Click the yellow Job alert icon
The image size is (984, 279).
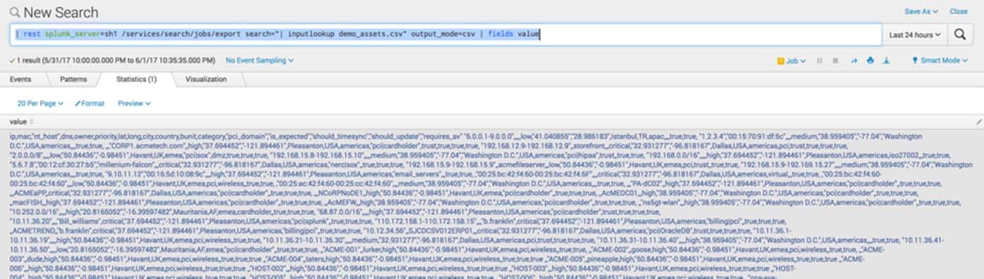coord(780,61)
